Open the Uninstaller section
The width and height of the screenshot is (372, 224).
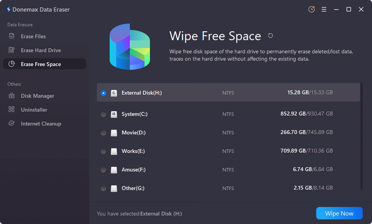pyautogui.click(x=44, y=110)
